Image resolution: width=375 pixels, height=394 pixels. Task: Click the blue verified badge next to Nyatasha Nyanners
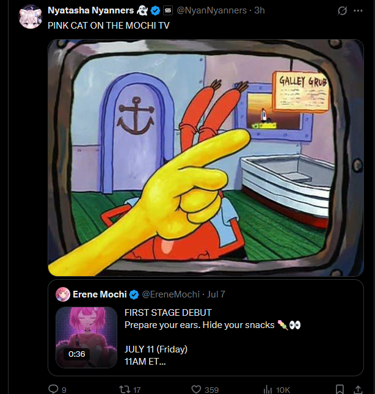156,11
